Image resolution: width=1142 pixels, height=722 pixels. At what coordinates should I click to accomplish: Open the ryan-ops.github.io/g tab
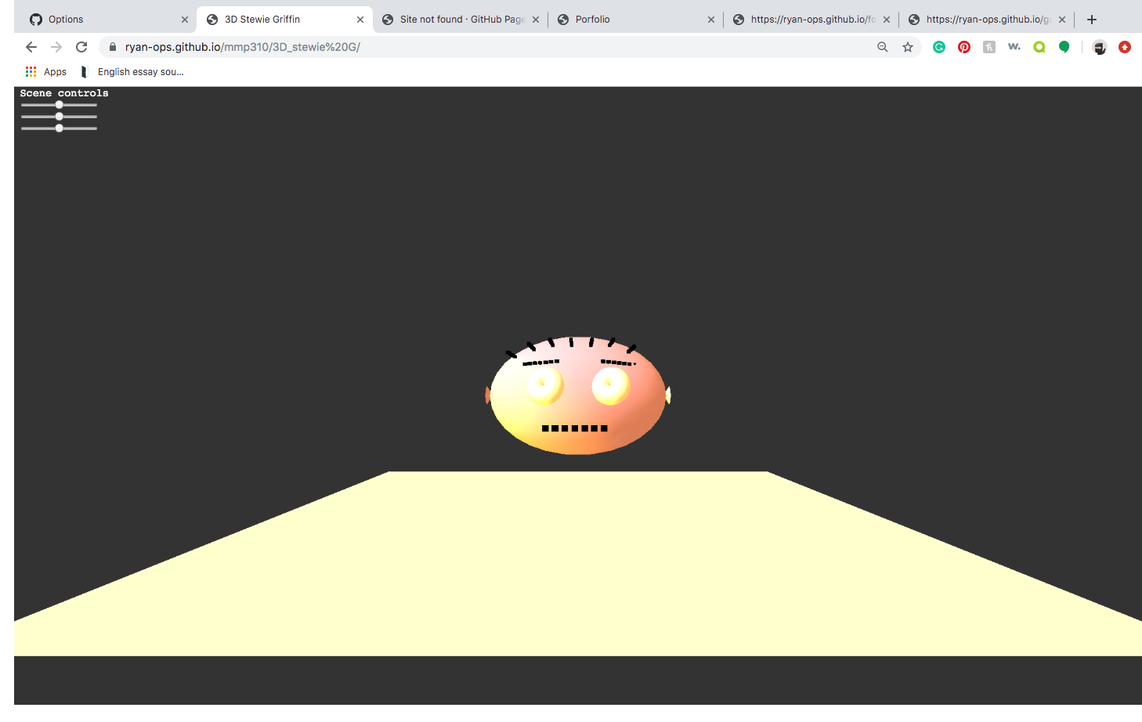coord(986,20)
